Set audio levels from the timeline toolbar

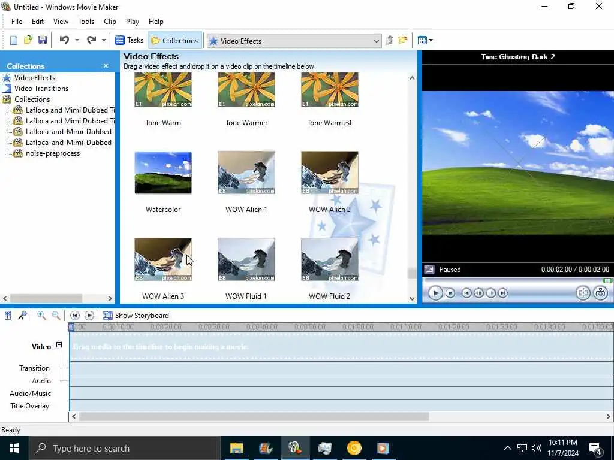click(x=8, y=316)
